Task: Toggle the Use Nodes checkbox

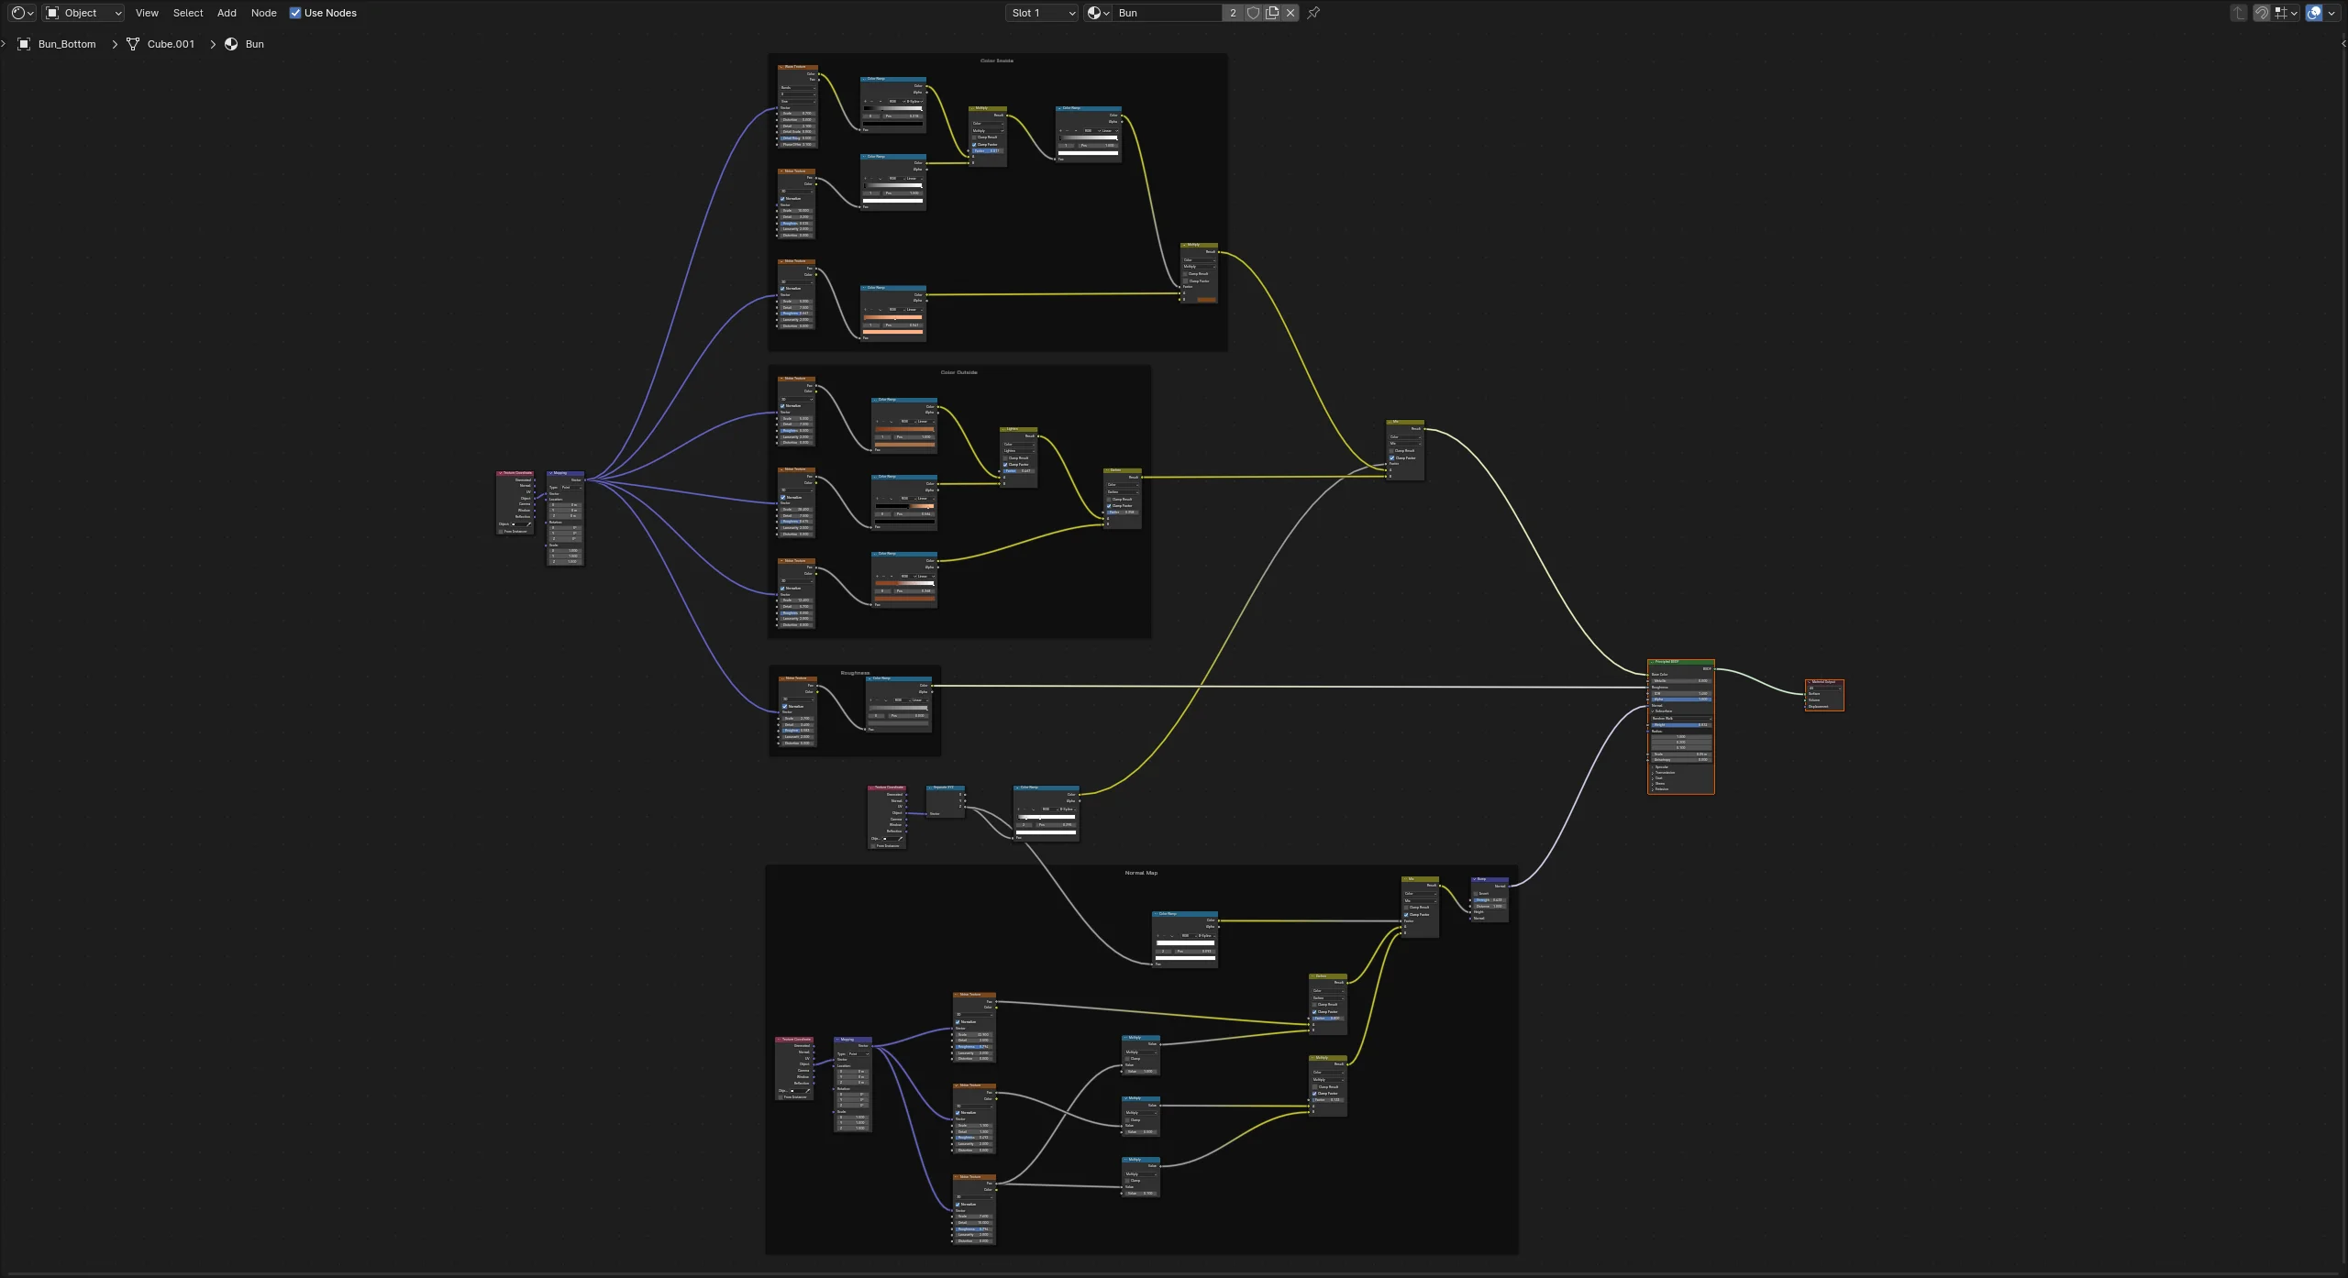Action: click(295, 13)
